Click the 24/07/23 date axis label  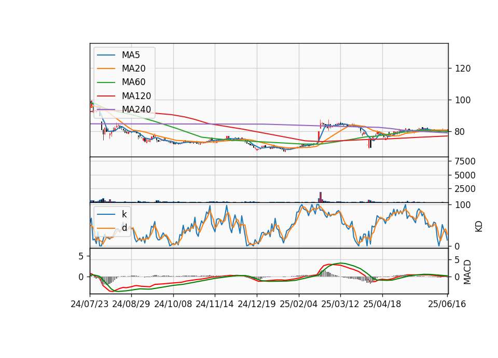pyautogui.click(x=90, y=304)
